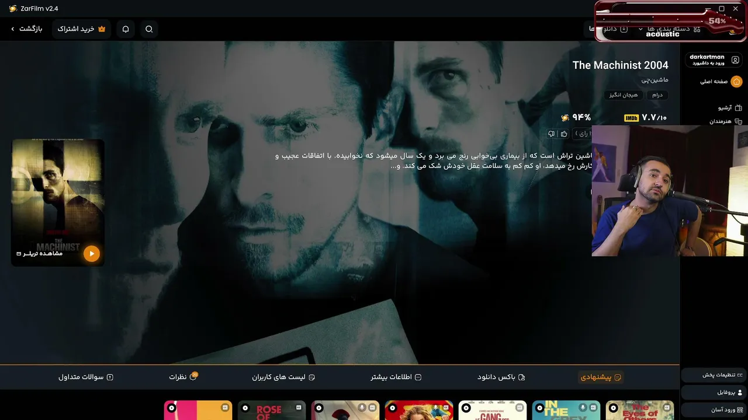Screen dimensions: 748x420
Task: Click the صفحه اصلی home icon
Action: click(x=736, y=82)
